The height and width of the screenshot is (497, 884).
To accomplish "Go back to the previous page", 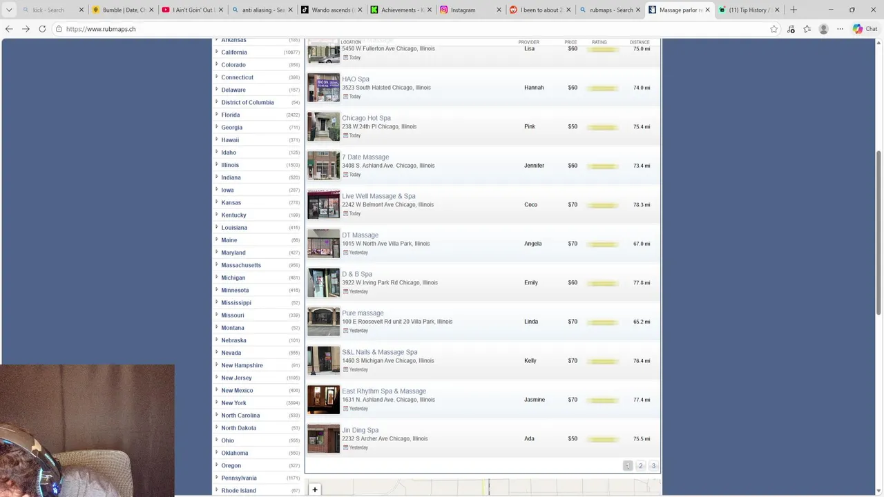I will (9, 29).
